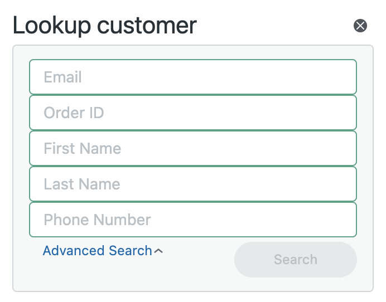This screenshot has height=302, width=386.
Task: Click the gray pill-shaped Search button
Action: click(296, 260)
